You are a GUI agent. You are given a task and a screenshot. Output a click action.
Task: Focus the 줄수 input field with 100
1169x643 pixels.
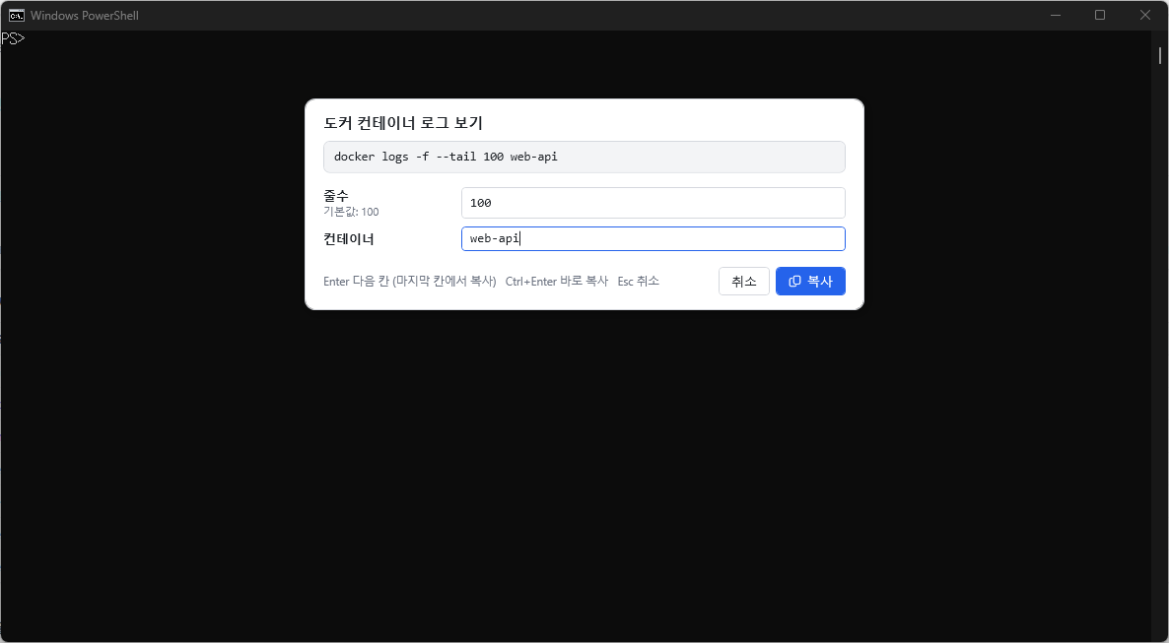pyautogui.click(x=653, y=203)
